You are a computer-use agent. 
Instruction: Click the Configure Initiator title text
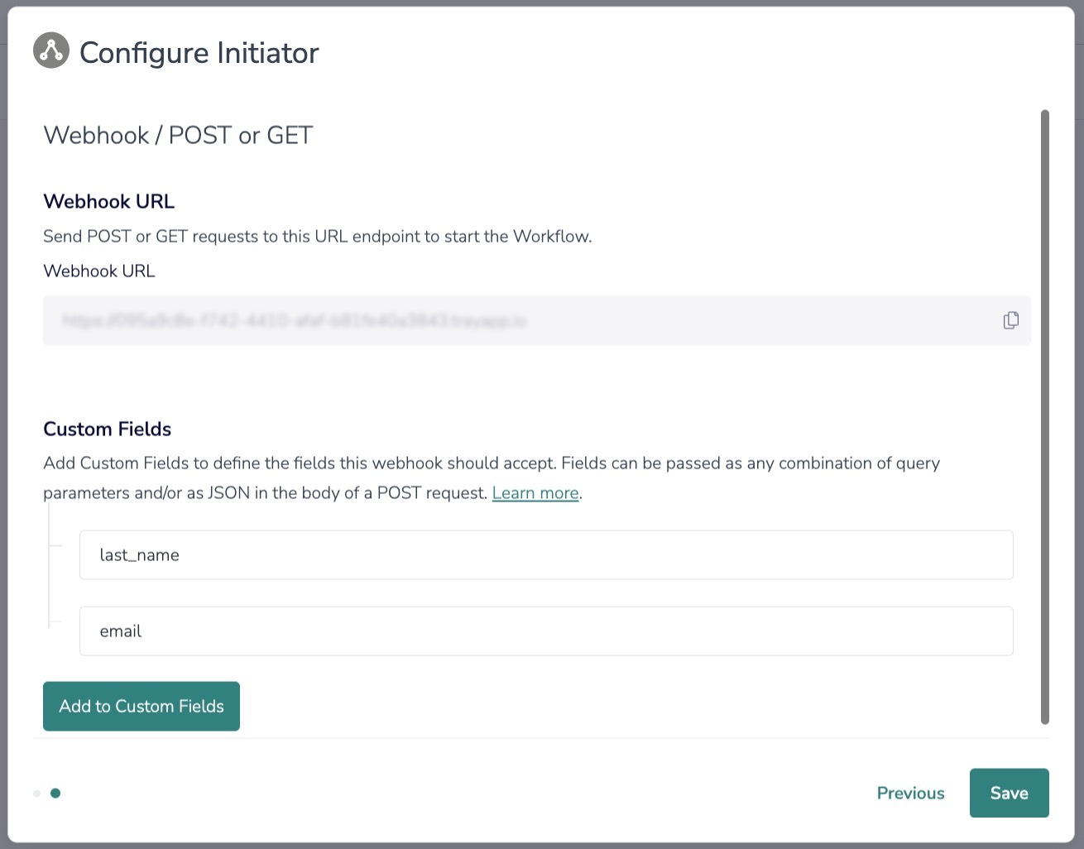199,53
